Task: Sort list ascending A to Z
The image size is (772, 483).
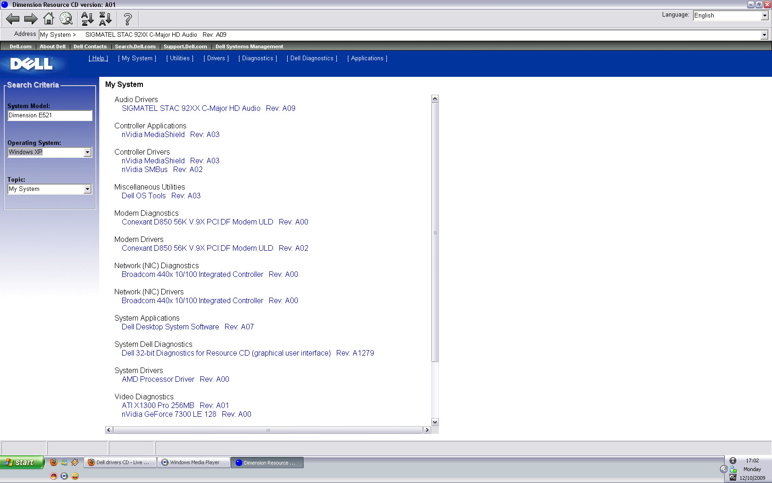Action: tap(87, 19)
